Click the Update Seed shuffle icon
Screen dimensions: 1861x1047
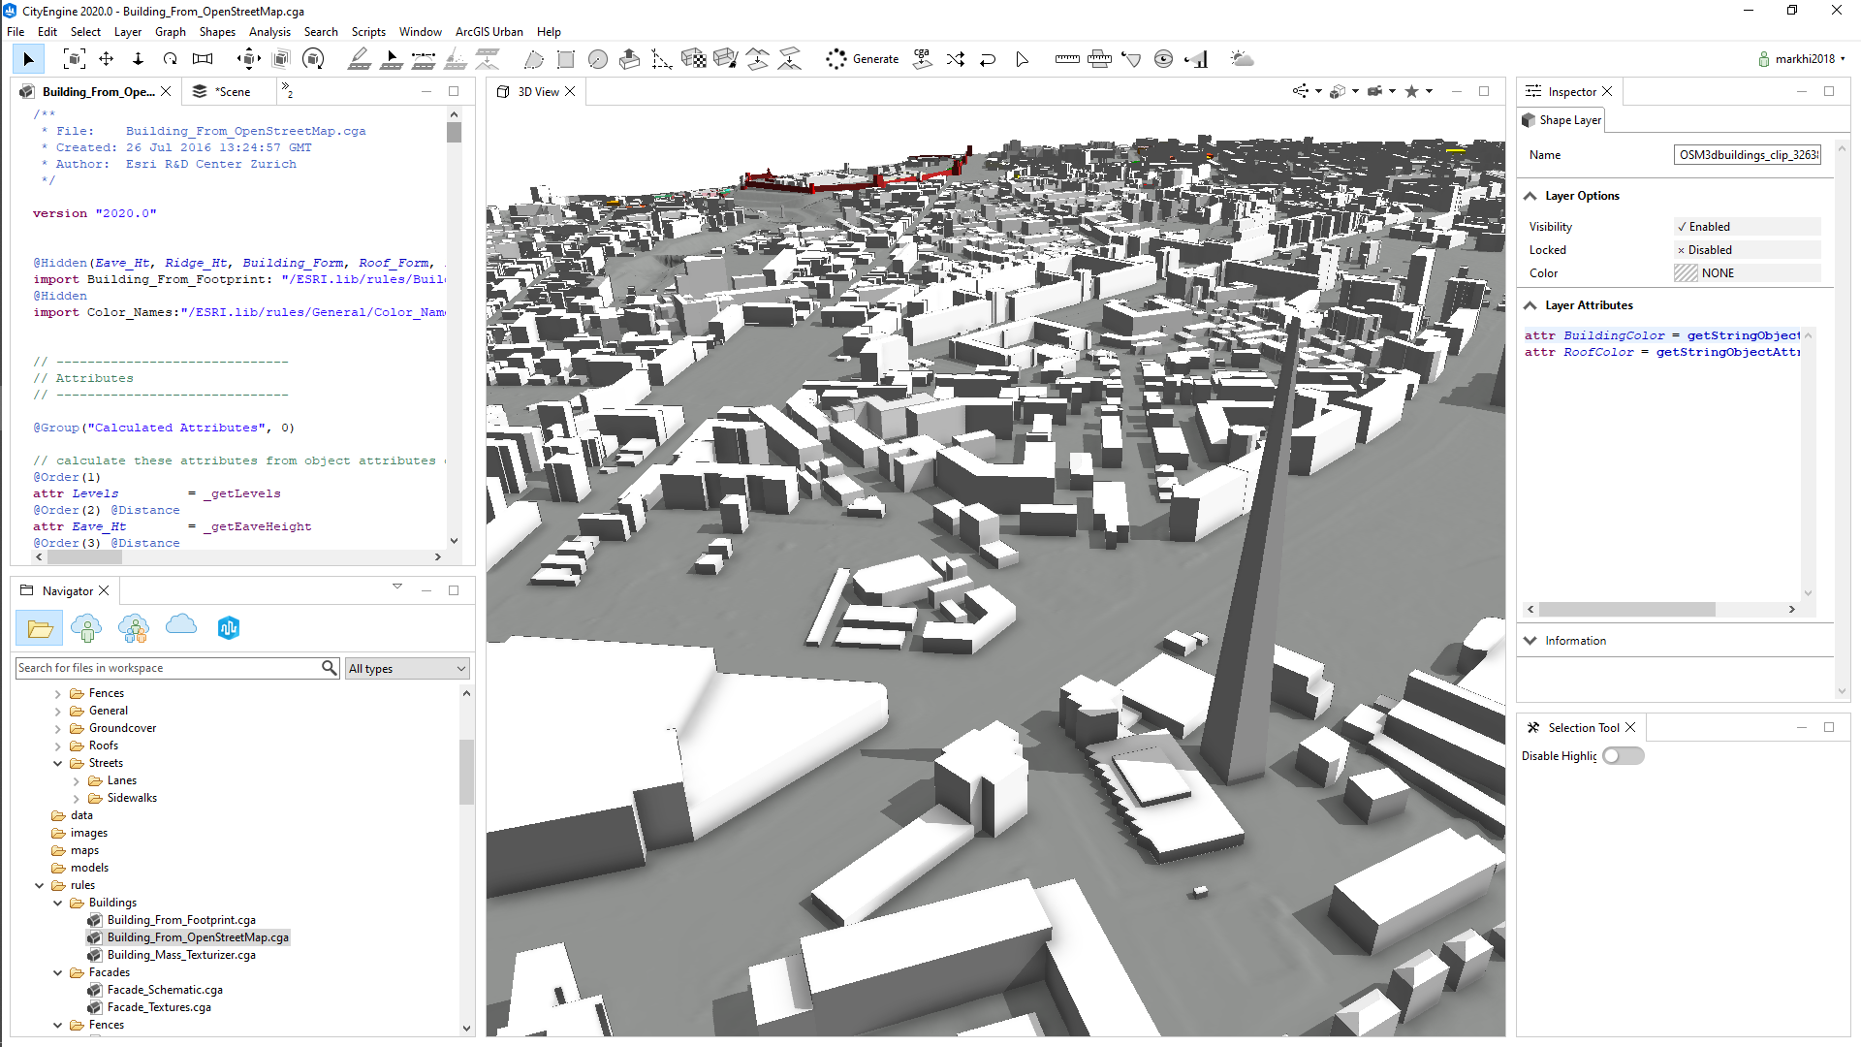click(955, 59)
